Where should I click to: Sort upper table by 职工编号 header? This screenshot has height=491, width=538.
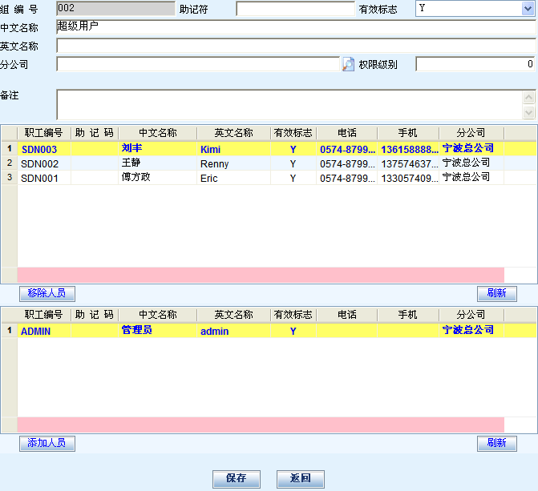(43, 133)
